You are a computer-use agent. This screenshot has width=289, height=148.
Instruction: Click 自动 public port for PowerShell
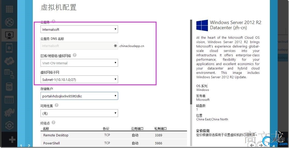(135, 143)
